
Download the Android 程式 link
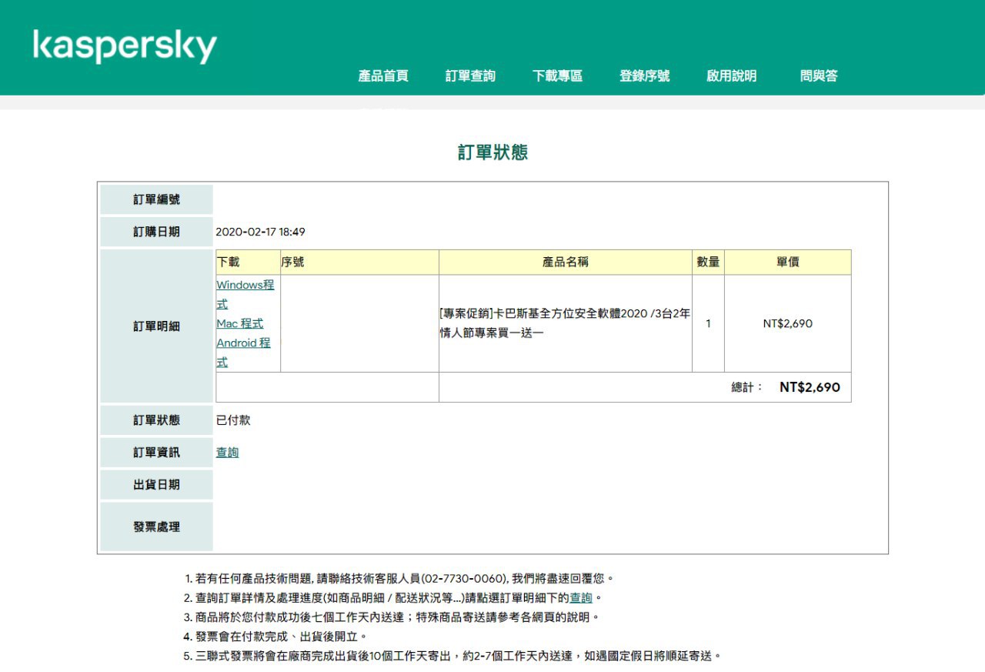pos(243,353)
